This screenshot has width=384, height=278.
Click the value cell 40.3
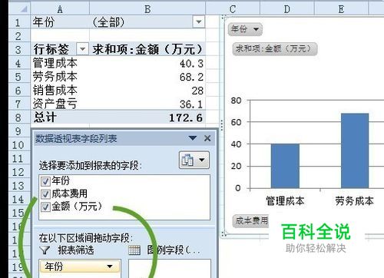[x=147, y=63]
